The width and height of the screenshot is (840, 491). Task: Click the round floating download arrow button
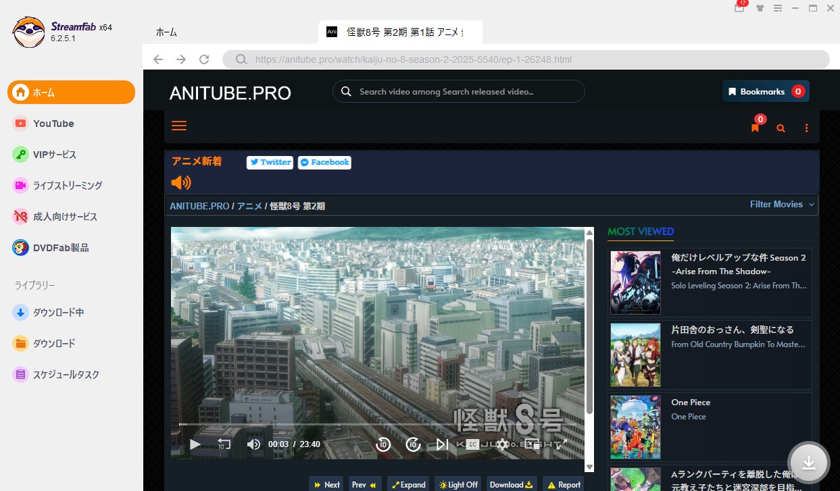(x=808, y=462)
